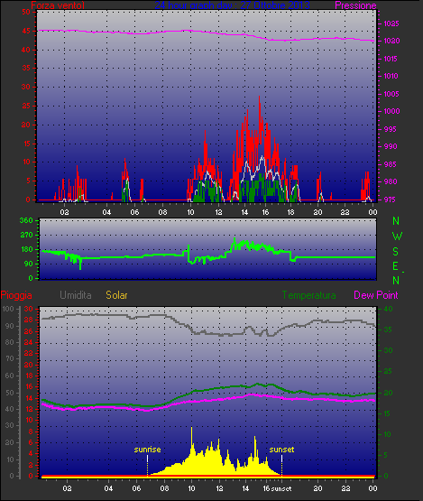423x501 pixels.
Task: Click the Forza vento title label
Action: point(58,5)
